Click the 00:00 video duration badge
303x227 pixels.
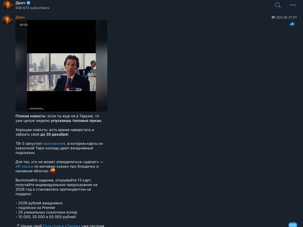[24, 25]
